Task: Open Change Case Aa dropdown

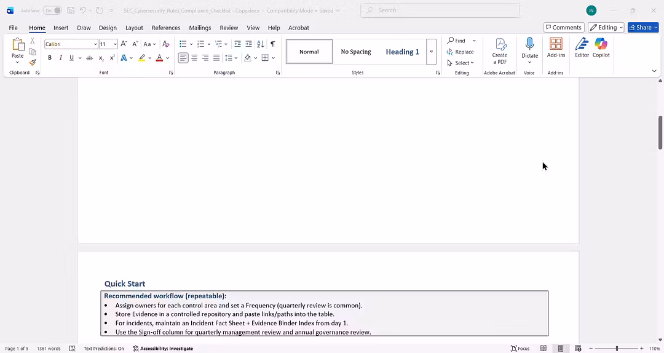Action: click(149, 44)
